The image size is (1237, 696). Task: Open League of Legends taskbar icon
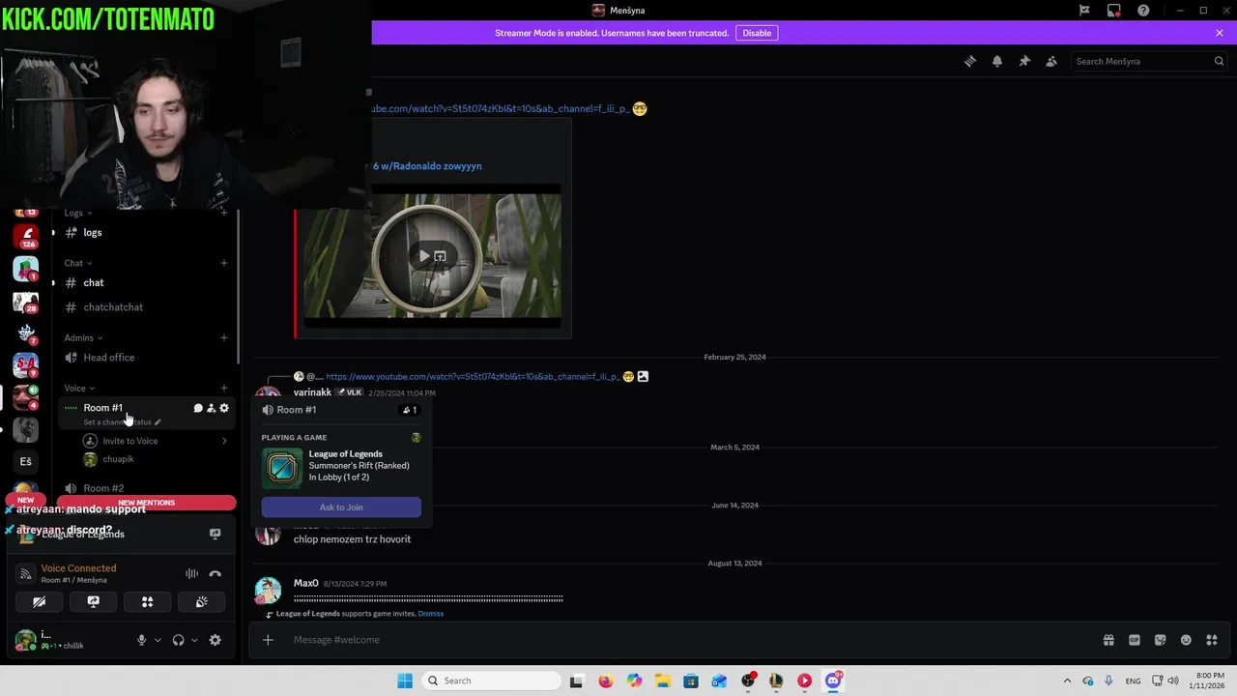tap(776, 681)
